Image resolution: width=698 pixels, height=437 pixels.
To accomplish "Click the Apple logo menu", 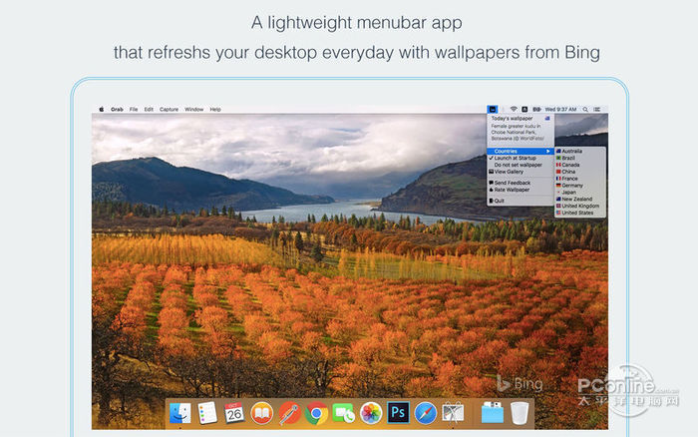I will [x=102, y=109].
